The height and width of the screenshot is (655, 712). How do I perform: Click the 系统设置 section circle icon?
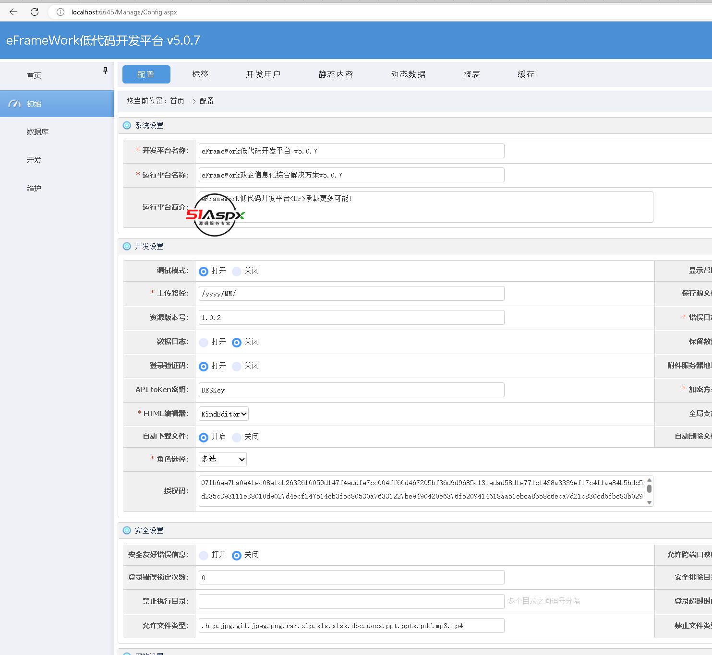127,125
